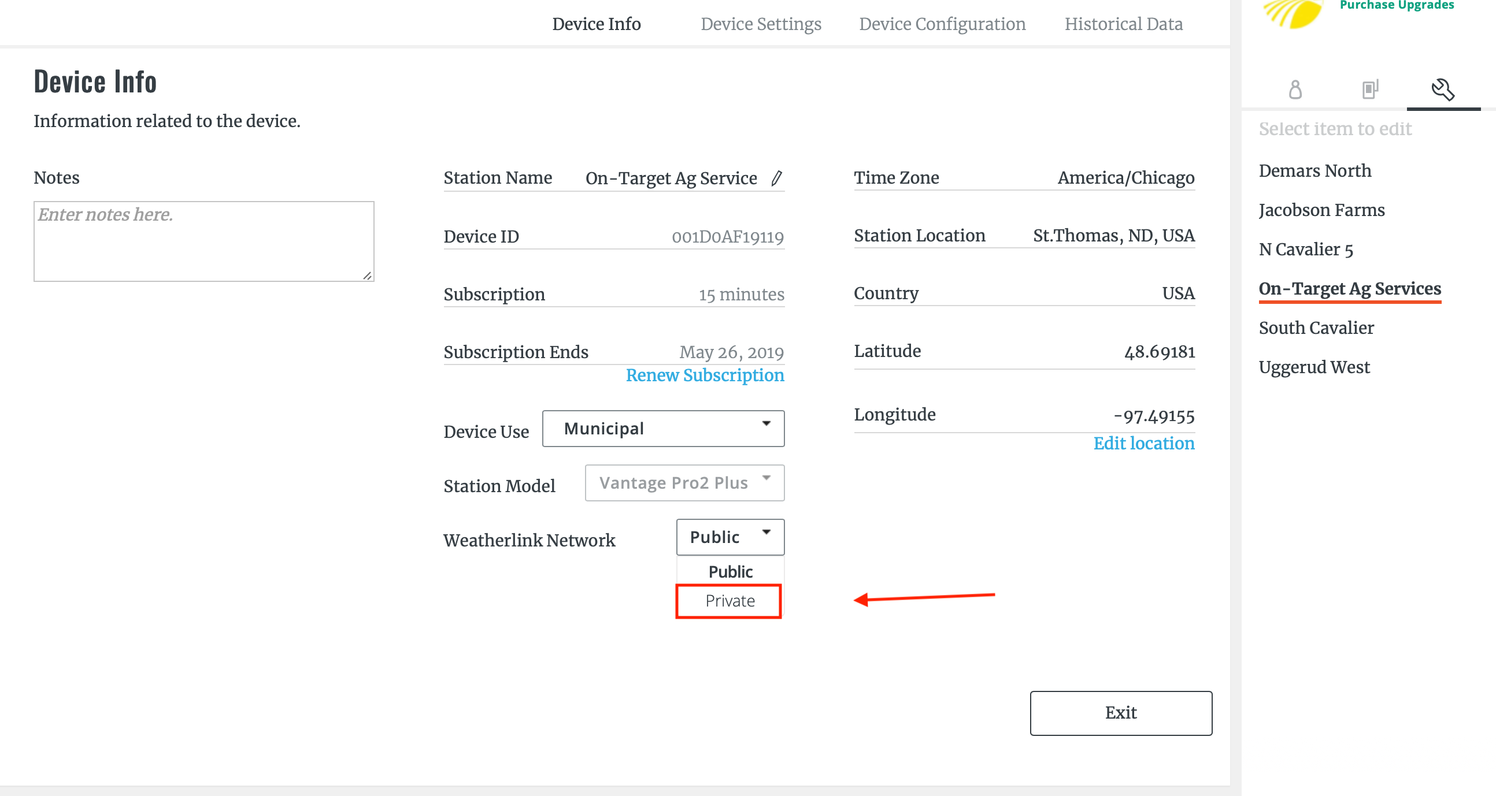Select the wrench tools icon tab
The image size is (1496, 796).
pos(1443,90)
